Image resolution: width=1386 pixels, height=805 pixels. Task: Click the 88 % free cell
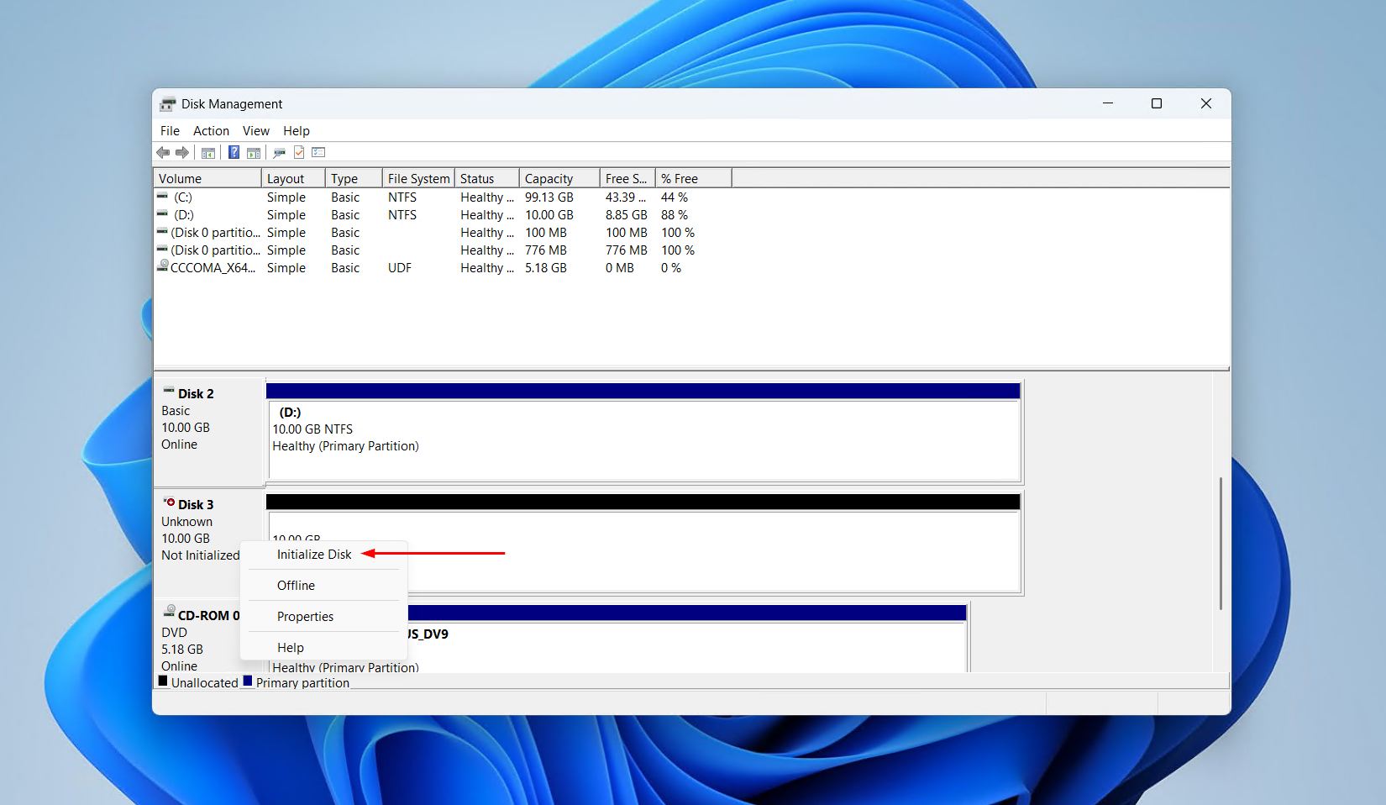675,215
